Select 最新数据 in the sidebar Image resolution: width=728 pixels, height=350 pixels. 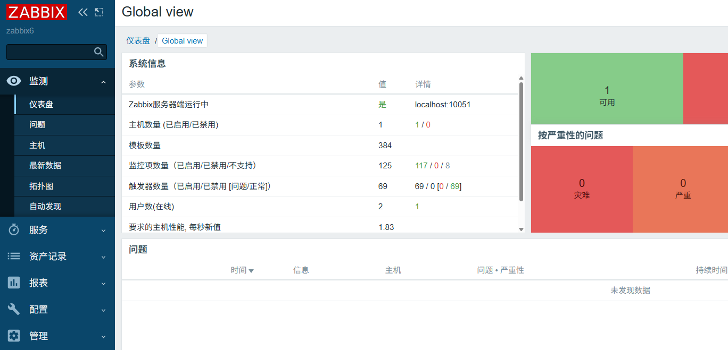[x=45, y=166]
